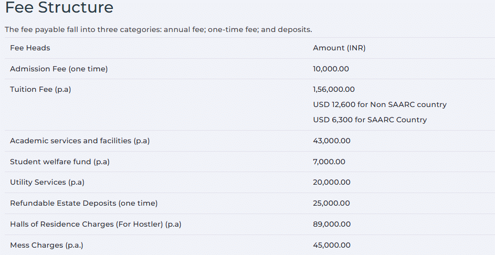This screenshot has width=495, height=255.
Task: Select the Student welfare fund label
Action: (x=60, y=162)
